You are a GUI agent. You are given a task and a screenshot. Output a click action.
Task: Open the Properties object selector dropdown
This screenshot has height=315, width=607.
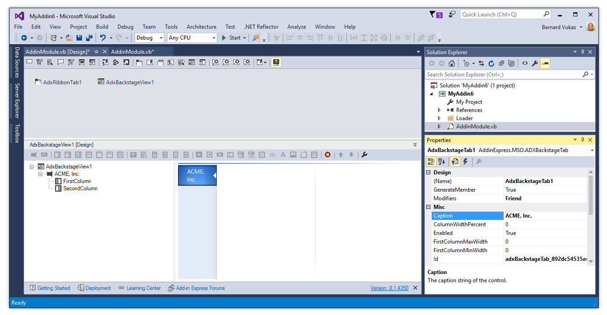tap(592, 150)
